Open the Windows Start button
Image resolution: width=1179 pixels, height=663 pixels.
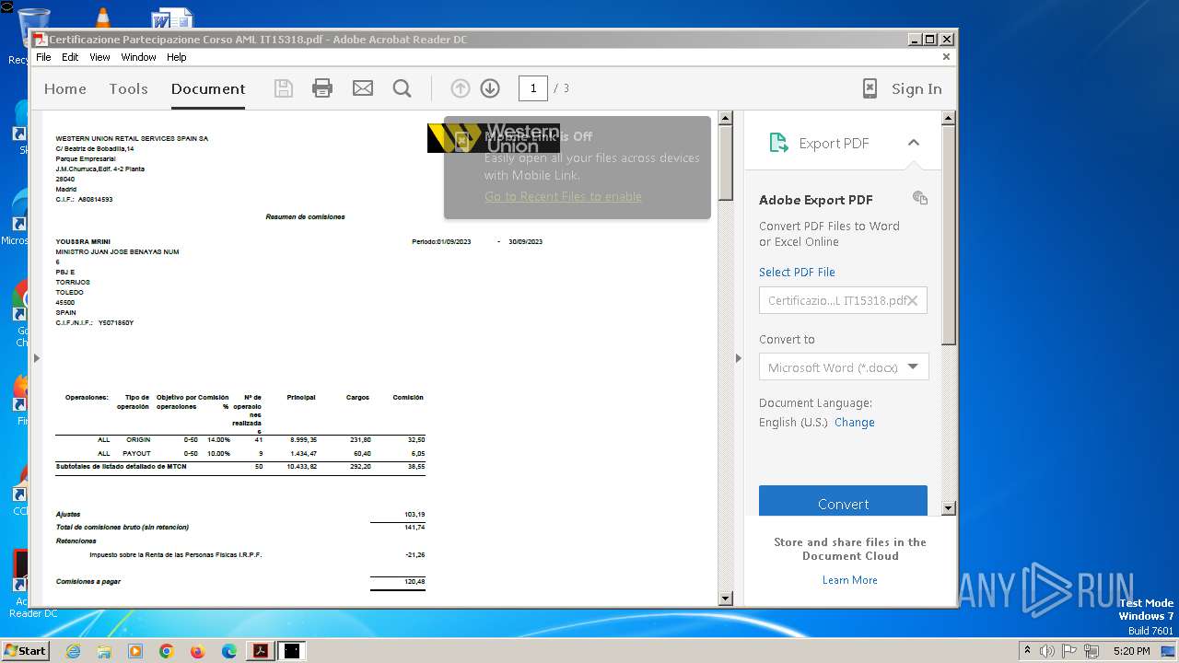(26, 651)
